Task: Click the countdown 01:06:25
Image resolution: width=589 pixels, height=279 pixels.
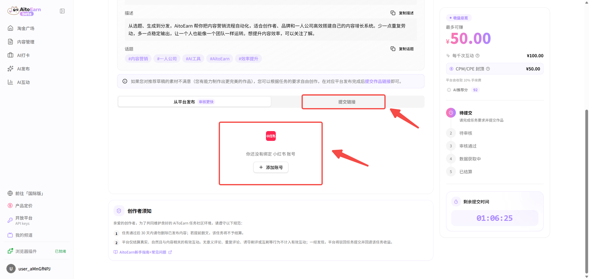Action: (x=495, y=218)
